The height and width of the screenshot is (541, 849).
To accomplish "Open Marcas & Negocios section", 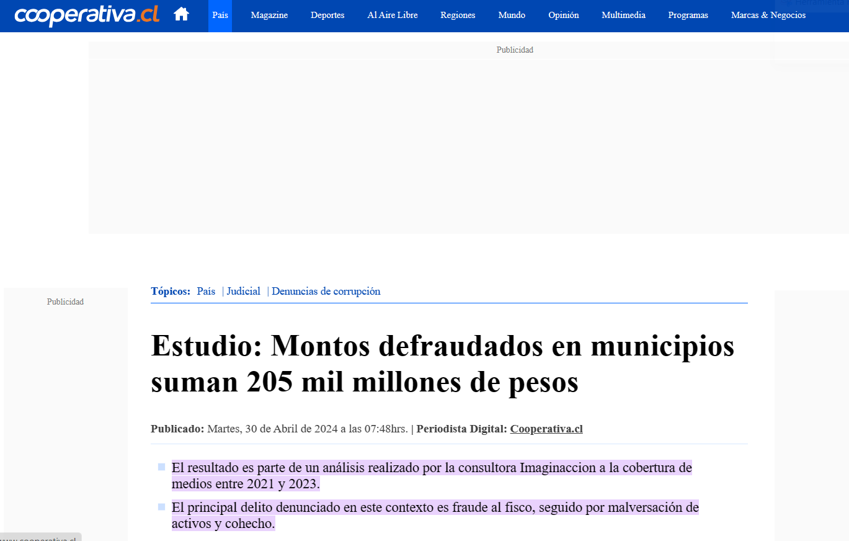I will click(x=768, y=16).
